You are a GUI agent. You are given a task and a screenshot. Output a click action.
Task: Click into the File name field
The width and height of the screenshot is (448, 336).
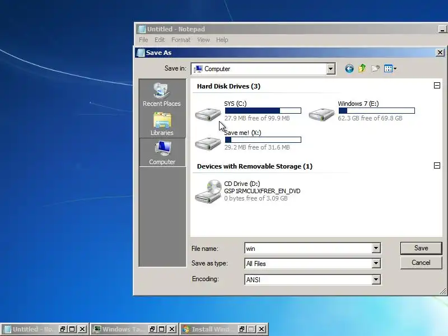point(309,248)
